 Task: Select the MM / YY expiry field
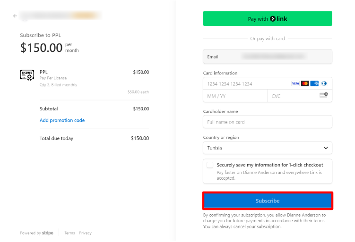pos(235,96)
